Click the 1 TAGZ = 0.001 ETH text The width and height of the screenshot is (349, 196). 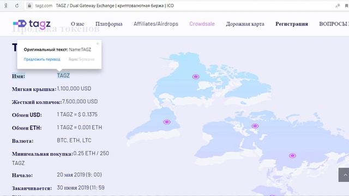(80, 127)
